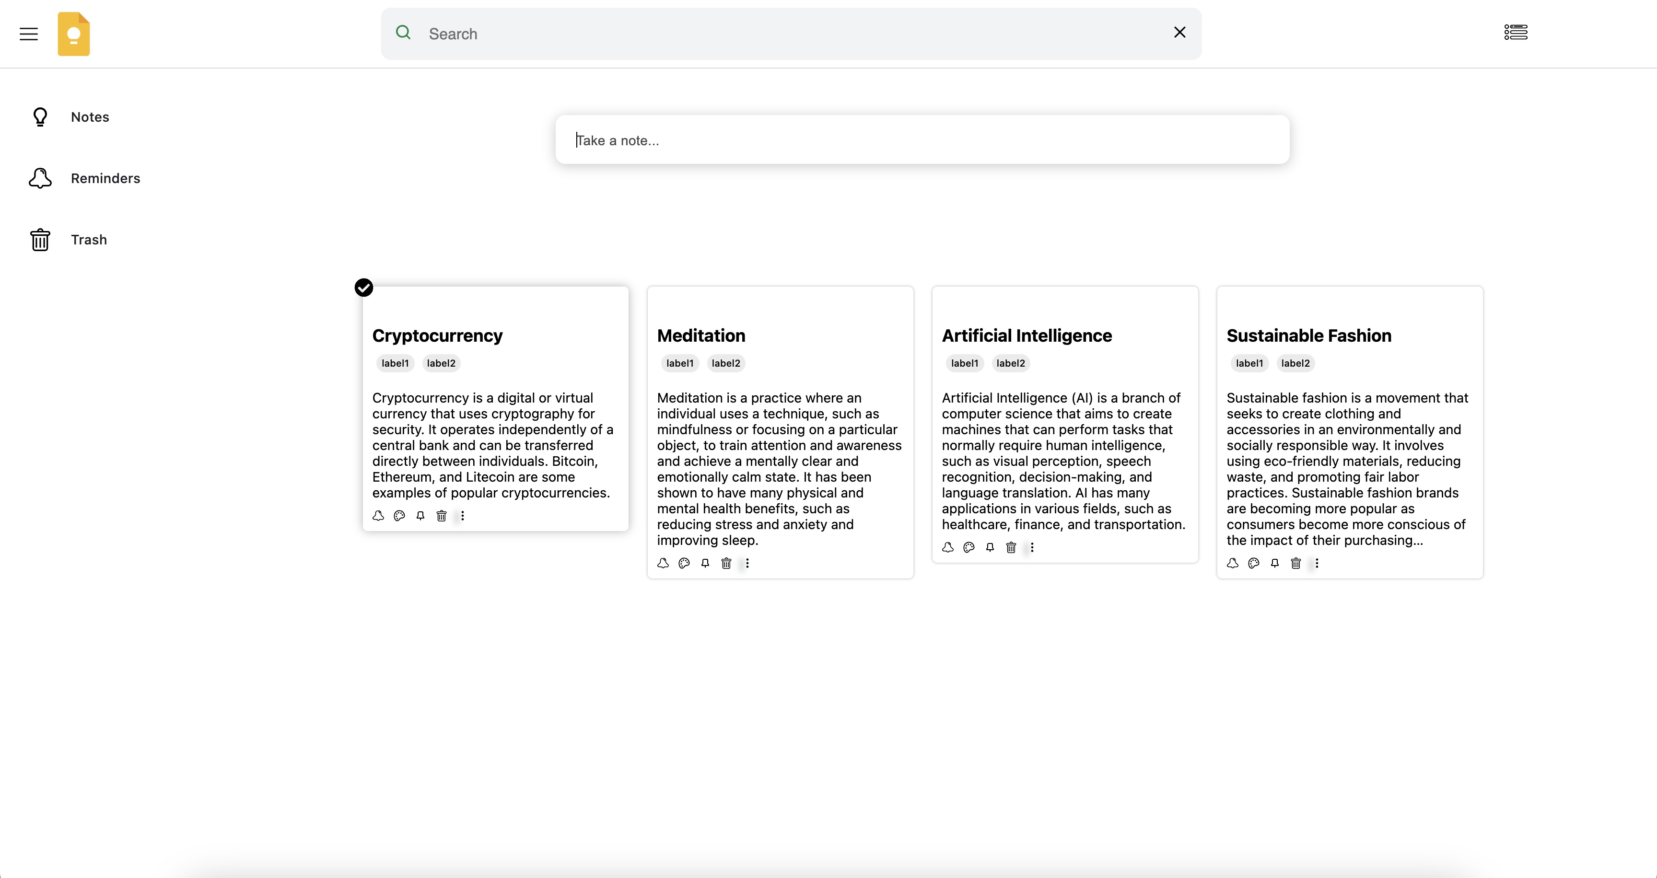Click the Keep lightbulb logo
This screenshot has height=878, width=1657.
click(x=74, y=34)
